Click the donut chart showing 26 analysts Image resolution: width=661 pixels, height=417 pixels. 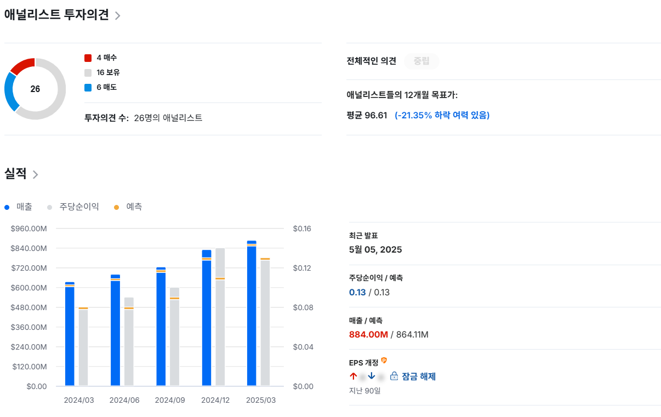[x=35, y=88]
